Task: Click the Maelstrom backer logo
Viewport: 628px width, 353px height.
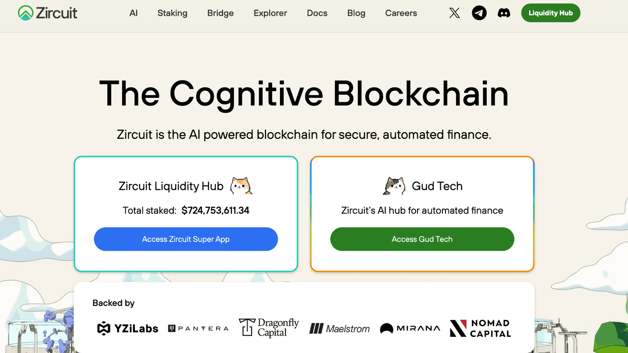Action: (340, 328)
